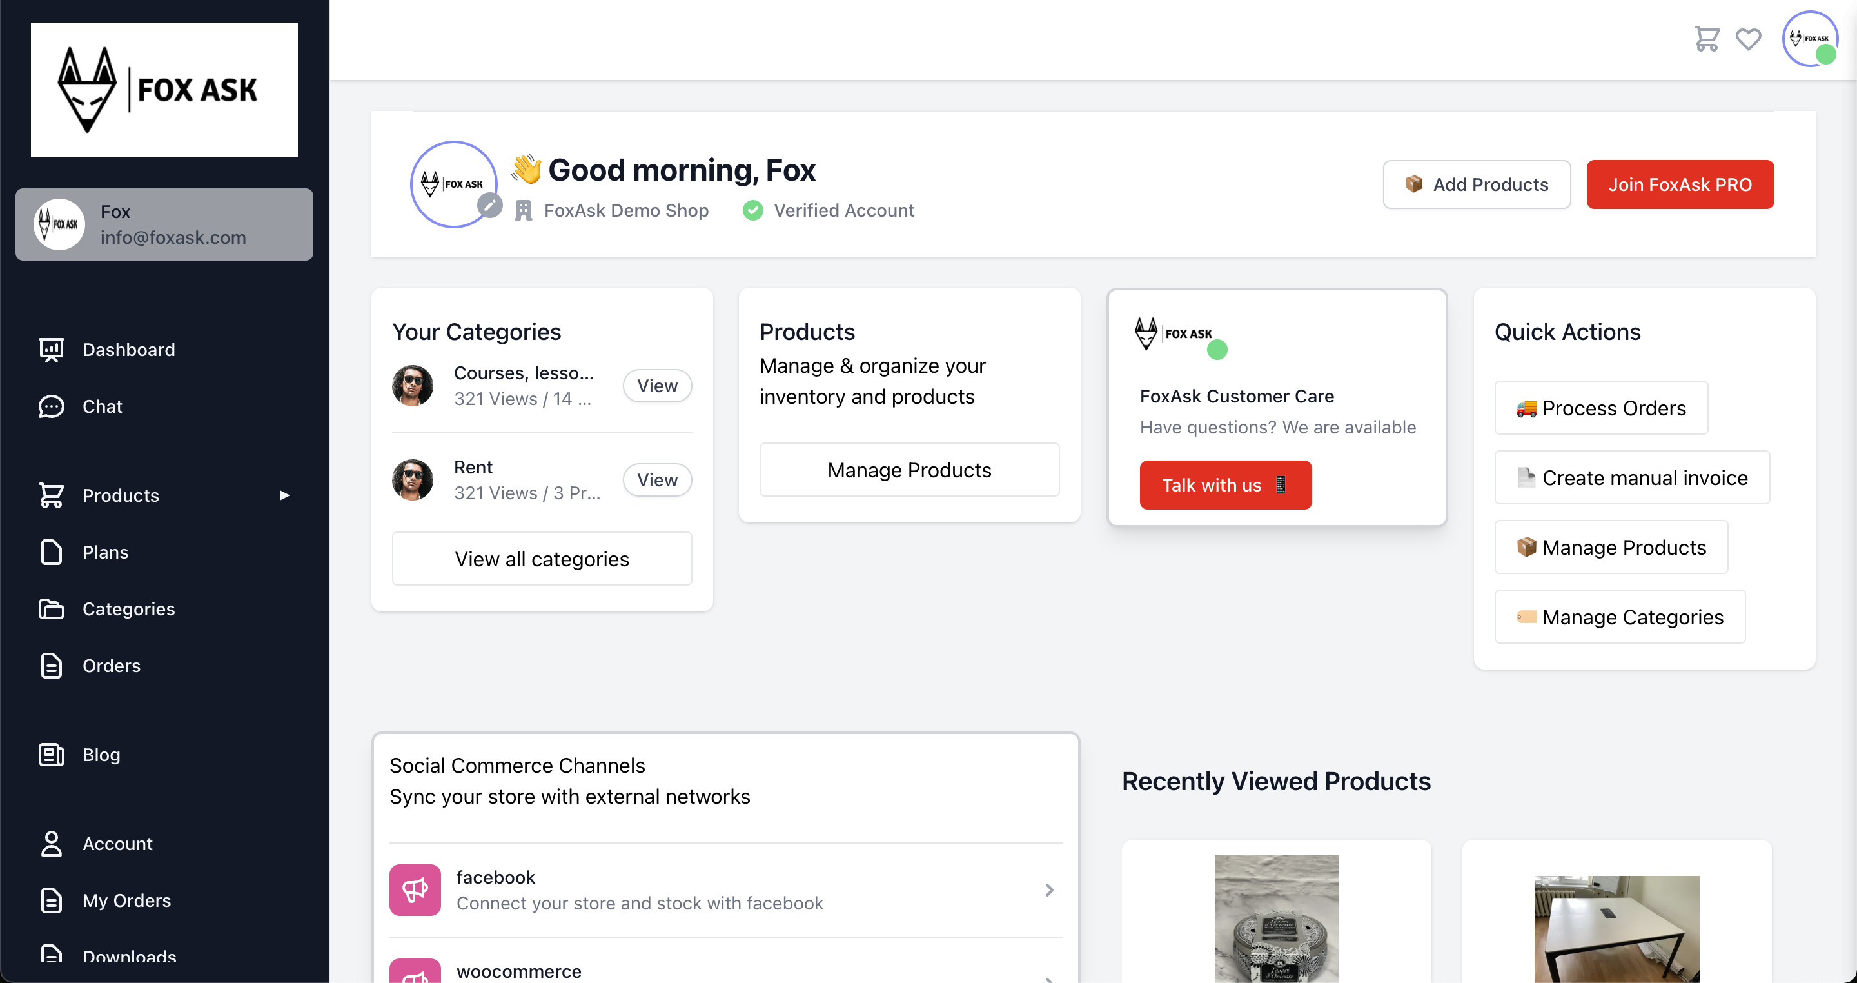Click the Blog newspaper icon in sidebar
This screenshot has width=1857, height=983.
pos(51,755)
